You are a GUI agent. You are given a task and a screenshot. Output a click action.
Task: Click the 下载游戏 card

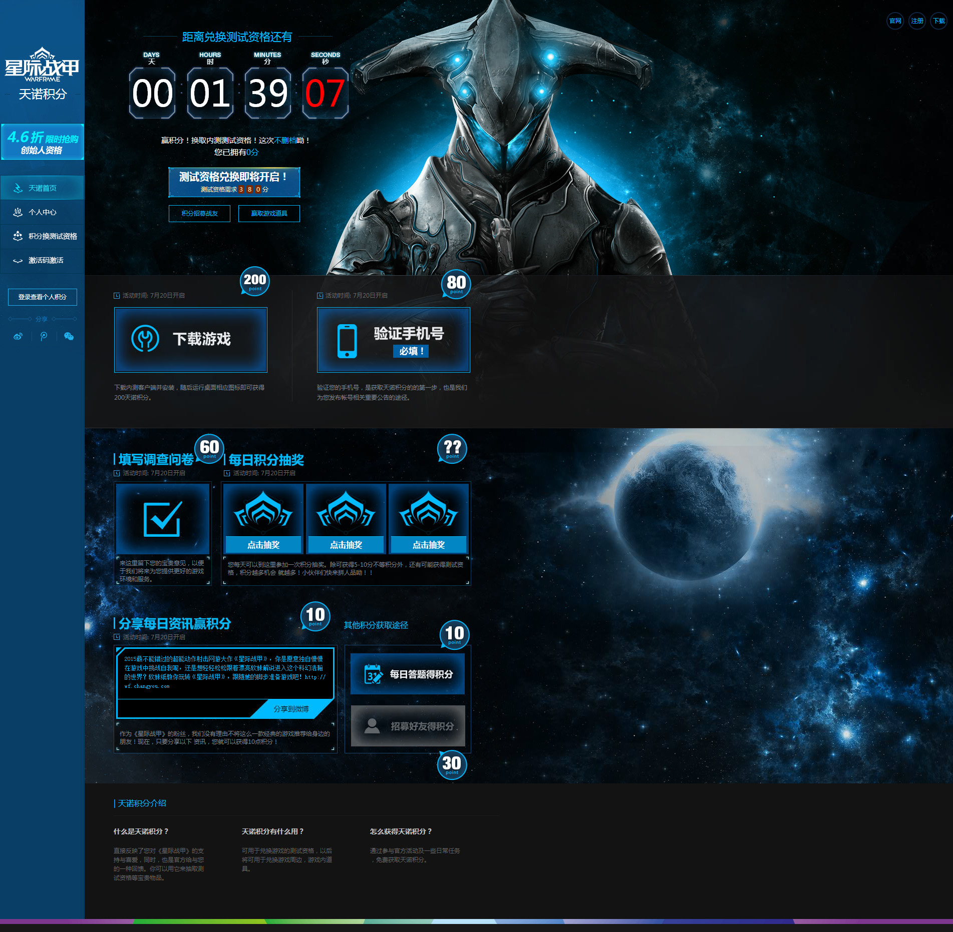[x=191, y=340]
